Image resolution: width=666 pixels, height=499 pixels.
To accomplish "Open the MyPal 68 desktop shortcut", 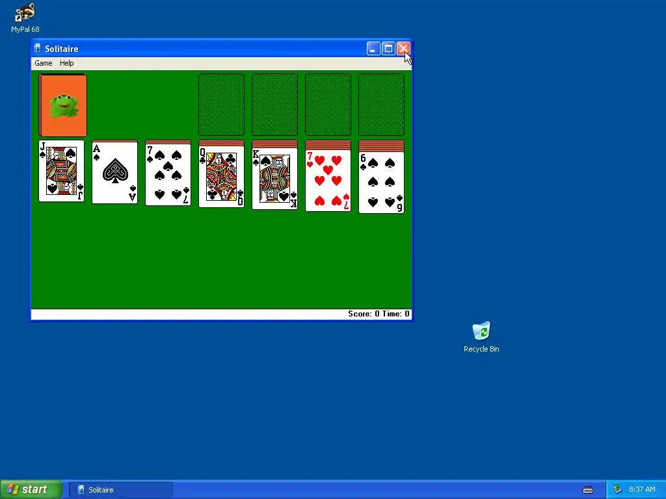I will pyautogui.click(x=25, y=18).
